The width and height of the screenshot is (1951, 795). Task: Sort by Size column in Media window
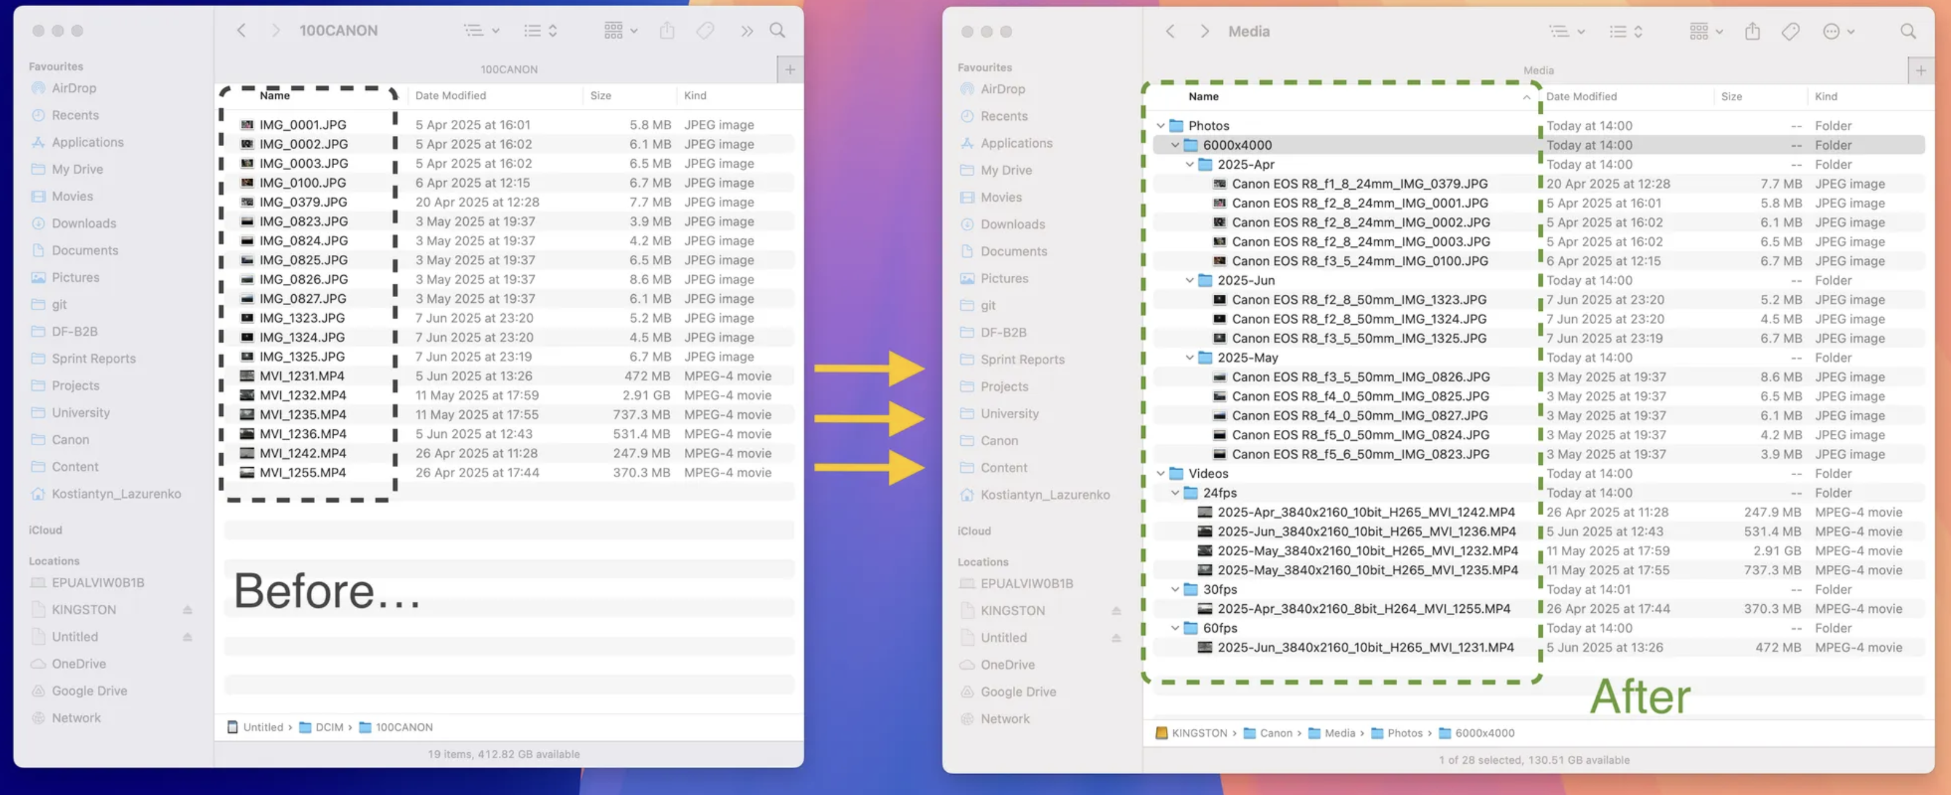coord(1731,96)
